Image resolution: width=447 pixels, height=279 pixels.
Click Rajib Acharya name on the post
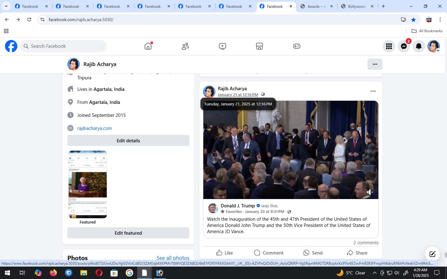click(232, 89)
